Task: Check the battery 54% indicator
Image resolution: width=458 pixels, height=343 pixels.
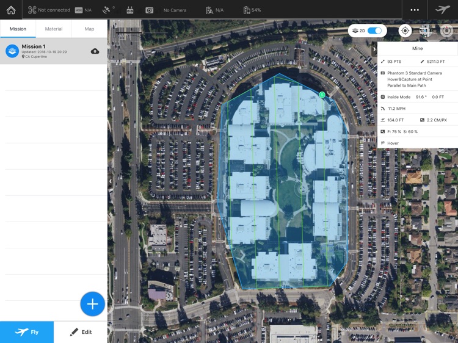Action: 252,10
